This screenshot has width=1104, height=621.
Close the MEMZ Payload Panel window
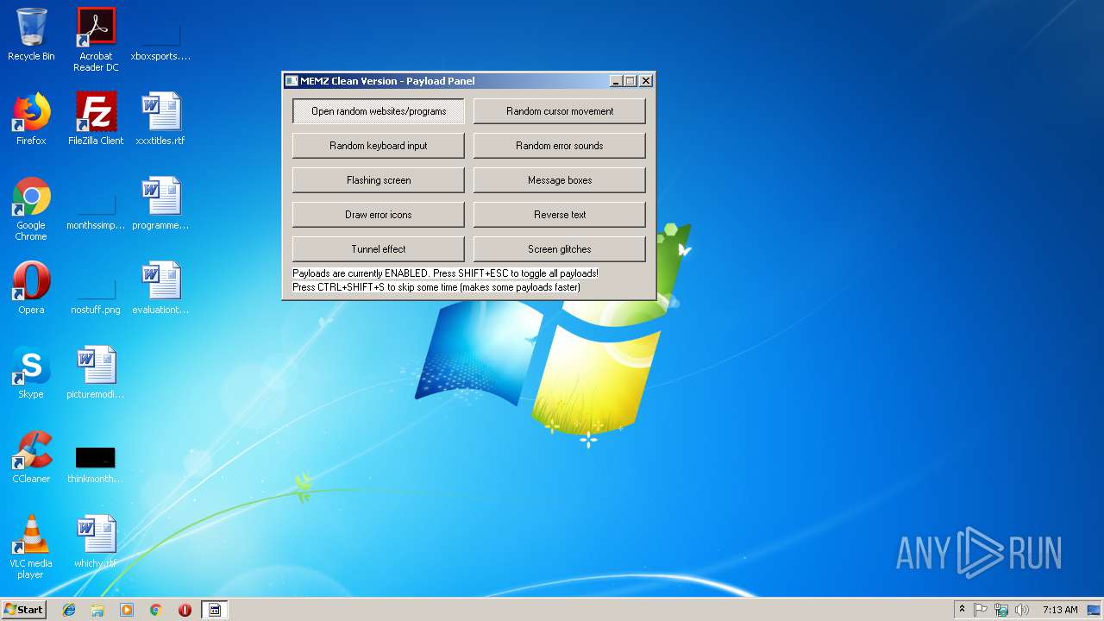(x=645, y=81)
